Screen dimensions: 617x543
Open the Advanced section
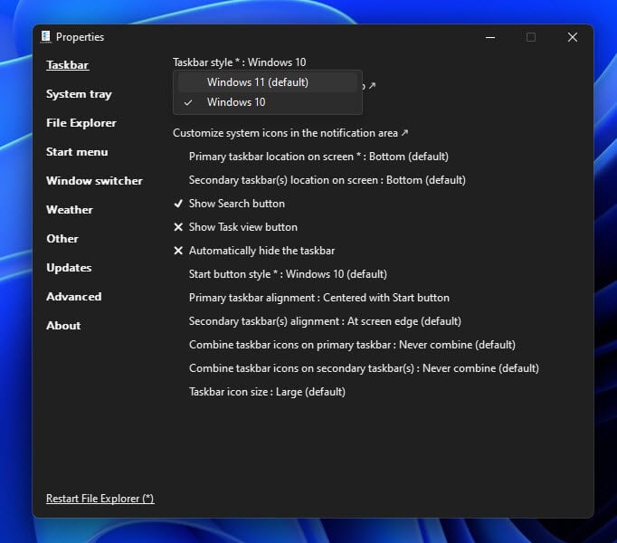pyautogui.click(x=73, y=297)
